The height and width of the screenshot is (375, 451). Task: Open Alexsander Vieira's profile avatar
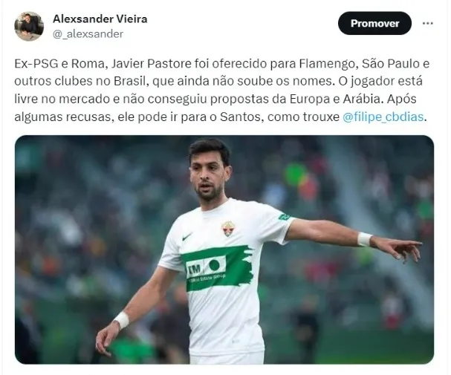coord(29,26)
